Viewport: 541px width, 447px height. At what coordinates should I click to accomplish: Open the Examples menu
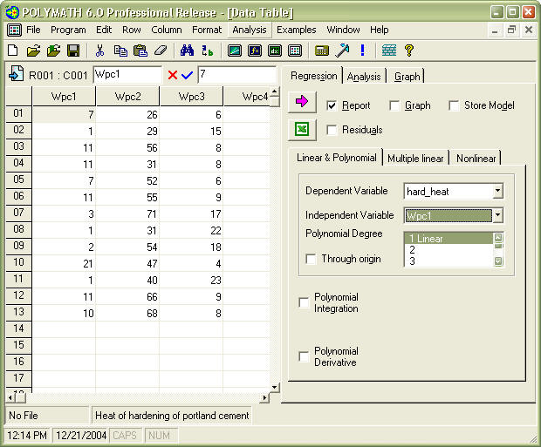point(297,30)
